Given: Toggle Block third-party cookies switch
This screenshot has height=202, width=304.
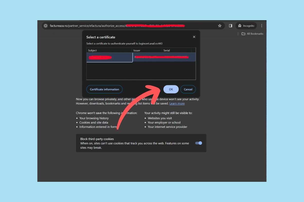Looking at the screenshot, I should coord(199,143).
